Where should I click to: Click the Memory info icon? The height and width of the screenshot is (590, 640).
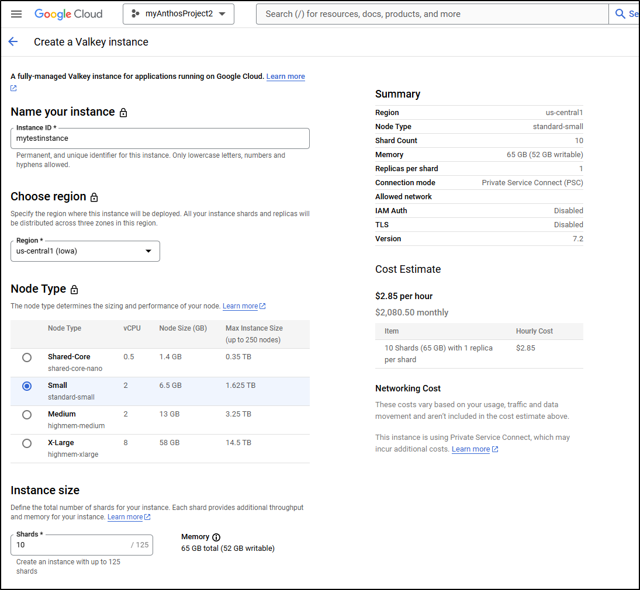(216, 537)
